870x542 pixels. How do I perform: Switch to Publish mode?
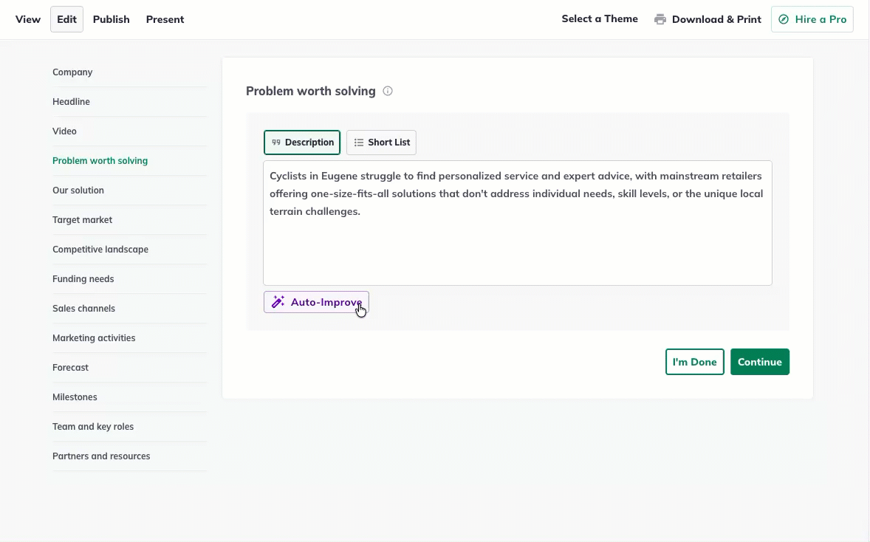coord(111,19)
